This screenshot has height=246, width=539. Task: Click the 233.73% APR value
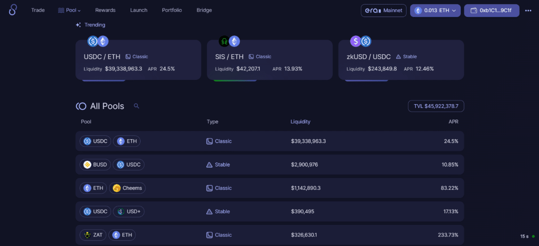(448, 235)
